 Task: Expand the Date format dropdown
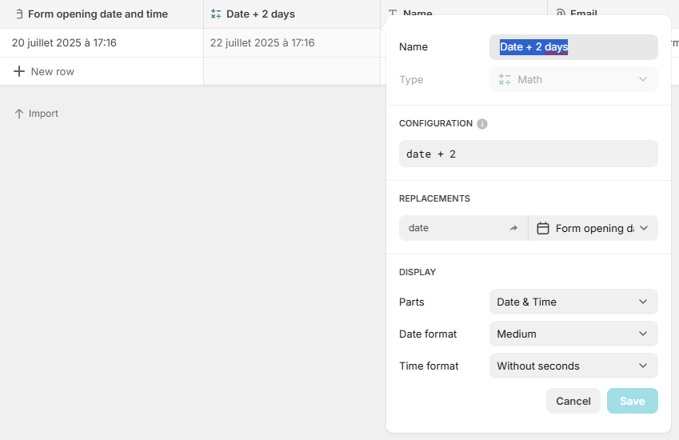pos(573,334)
